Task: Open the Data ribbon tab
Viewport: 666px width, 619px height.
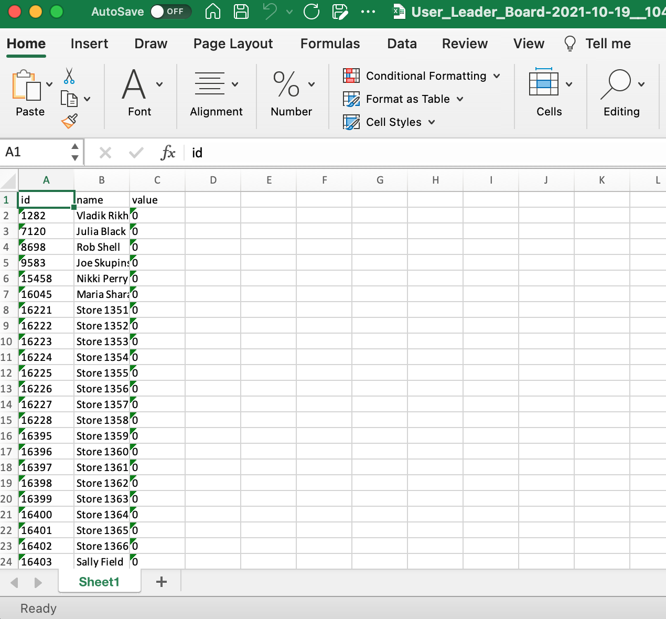Action: coord(402,44)
